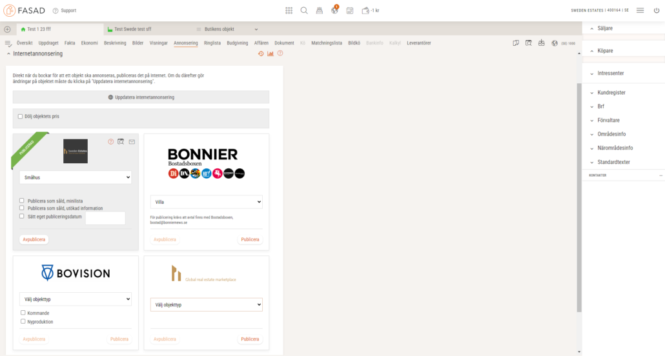Click Publicera on the global marketplace card

tap(250, 339)
